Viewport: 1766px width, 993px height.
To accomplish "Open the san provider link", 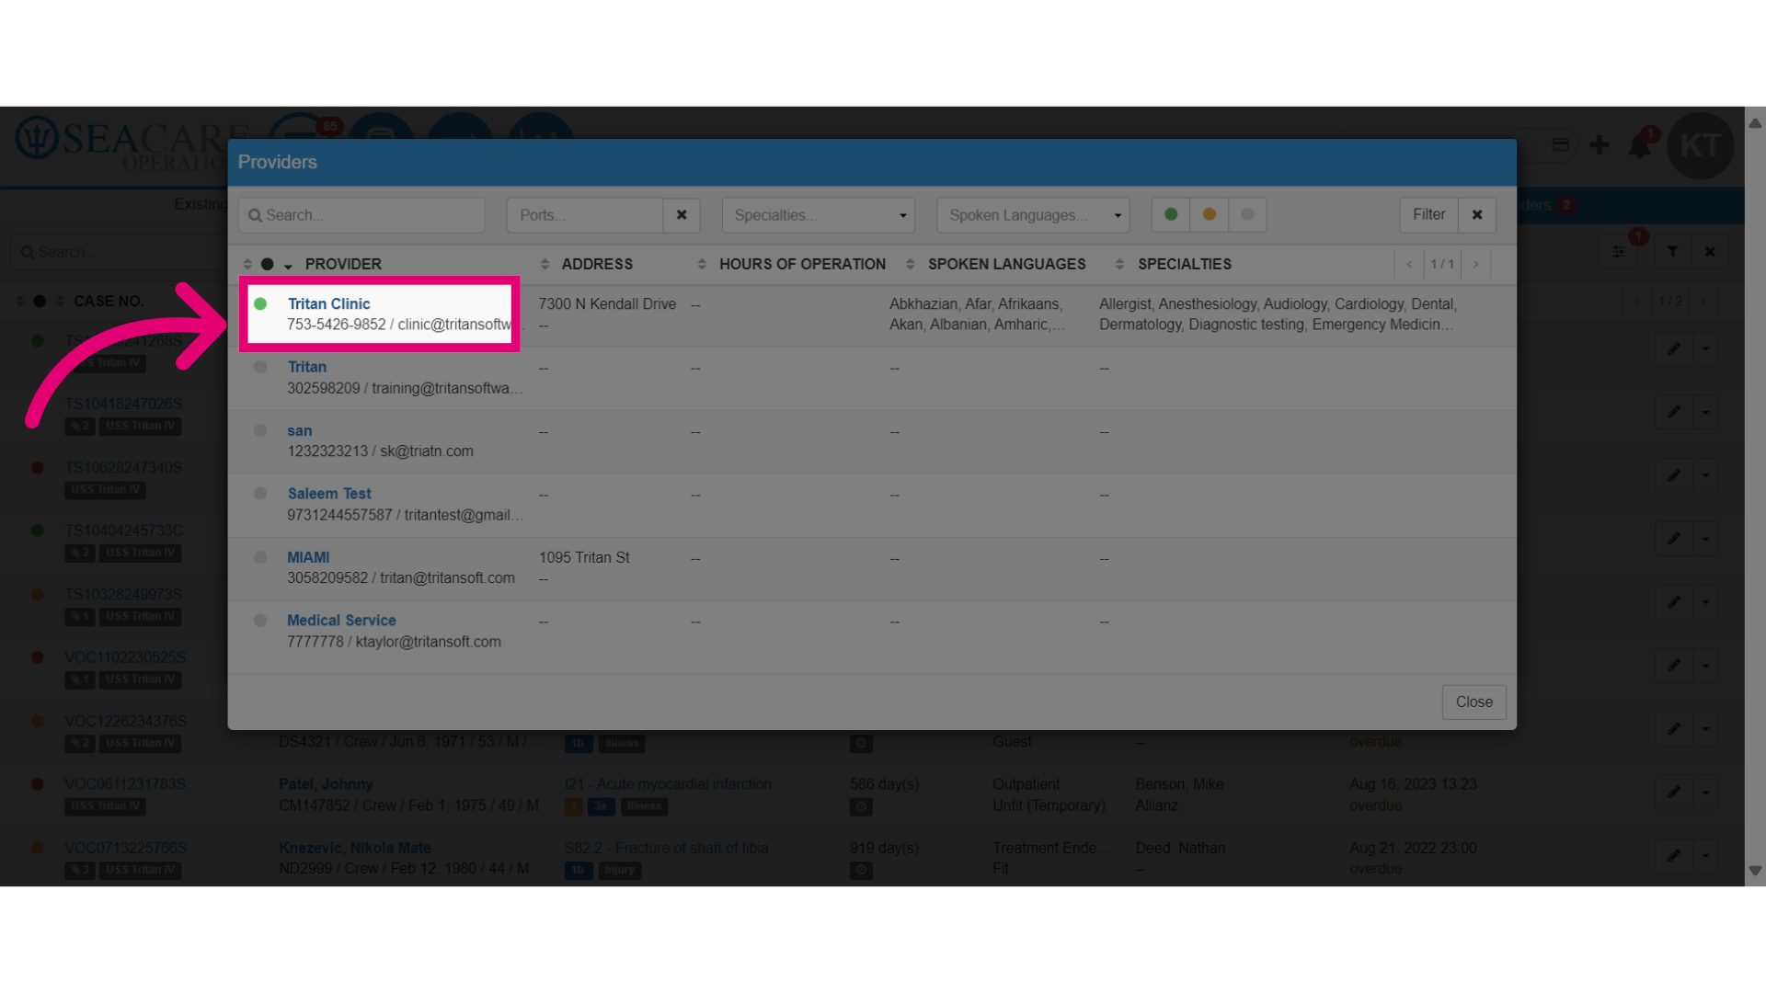I will (299, 430).
